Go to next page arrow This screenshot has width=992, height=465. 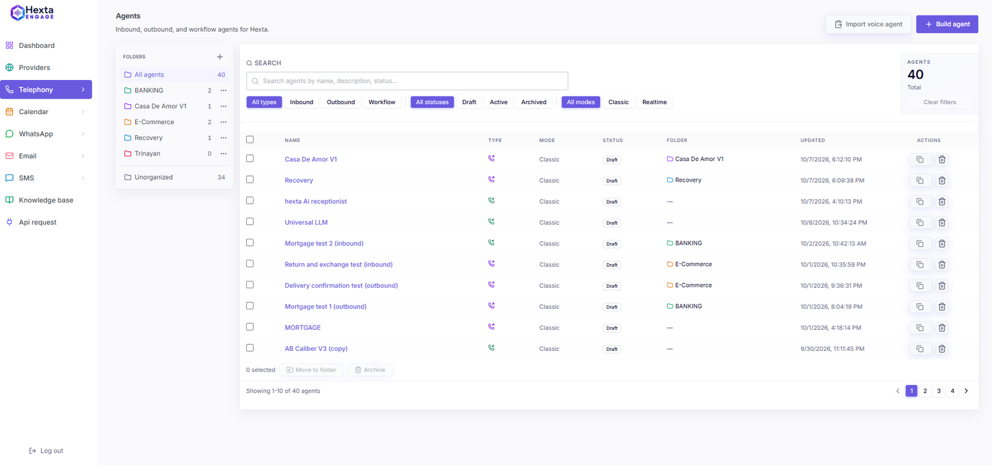[x=966, y=391]
